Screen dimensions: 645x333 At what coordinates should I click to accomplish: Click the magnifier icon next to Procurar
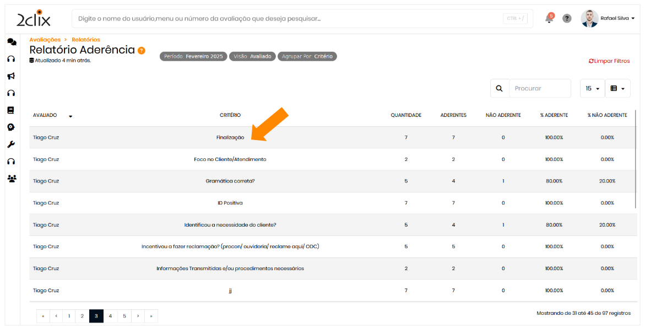pyautogui.click(x=500, y=88)
